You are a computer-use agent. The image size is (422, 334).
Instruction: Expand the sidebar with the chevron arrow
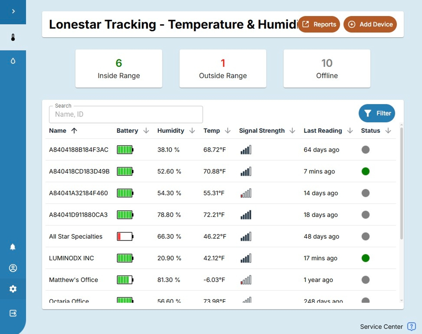click(13, 11)
